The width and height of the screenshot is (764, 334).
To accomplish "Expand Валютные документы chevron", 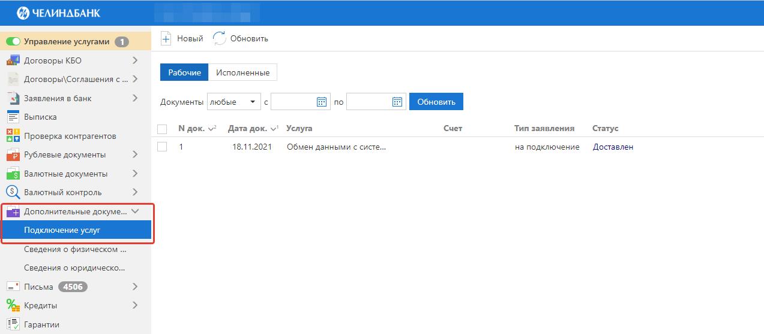I will pyautogui.click(x=135, y=174).
